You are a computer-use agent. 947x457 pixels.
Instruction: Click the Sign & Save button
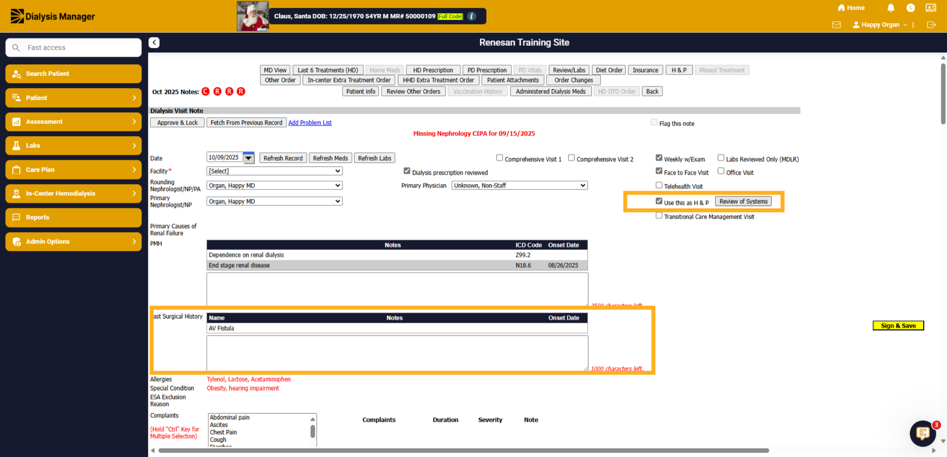pyautogui.click(x=898, y=326)
